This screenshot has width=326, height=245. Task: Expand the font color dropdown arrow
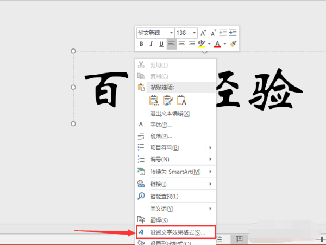(x=225, y=44)
